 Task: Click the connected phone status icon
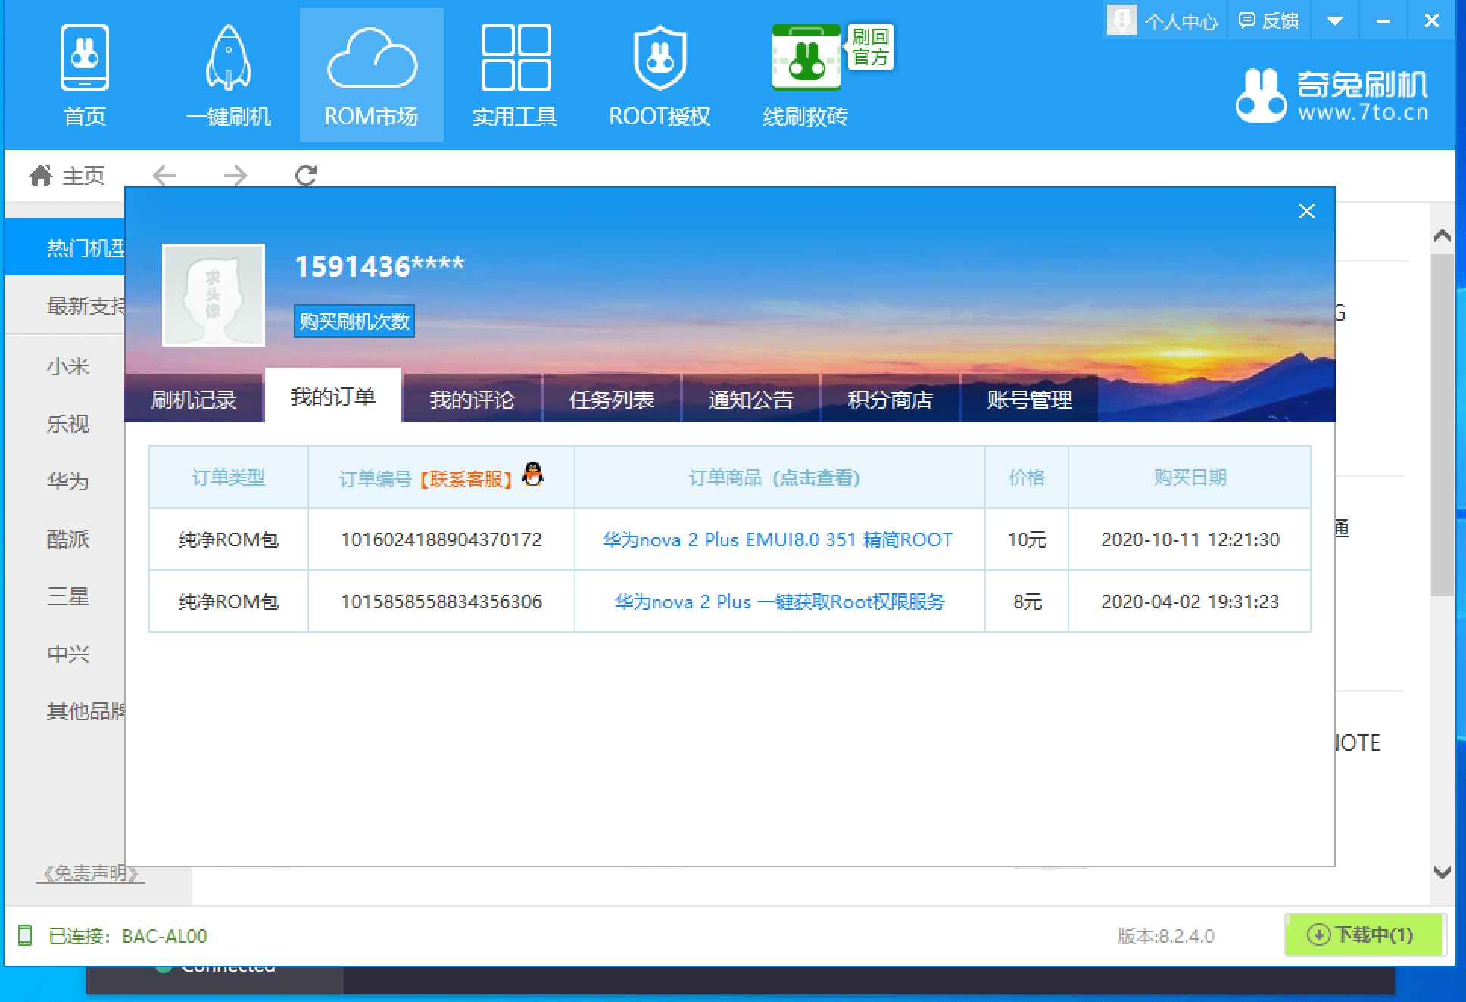[25, 936]
